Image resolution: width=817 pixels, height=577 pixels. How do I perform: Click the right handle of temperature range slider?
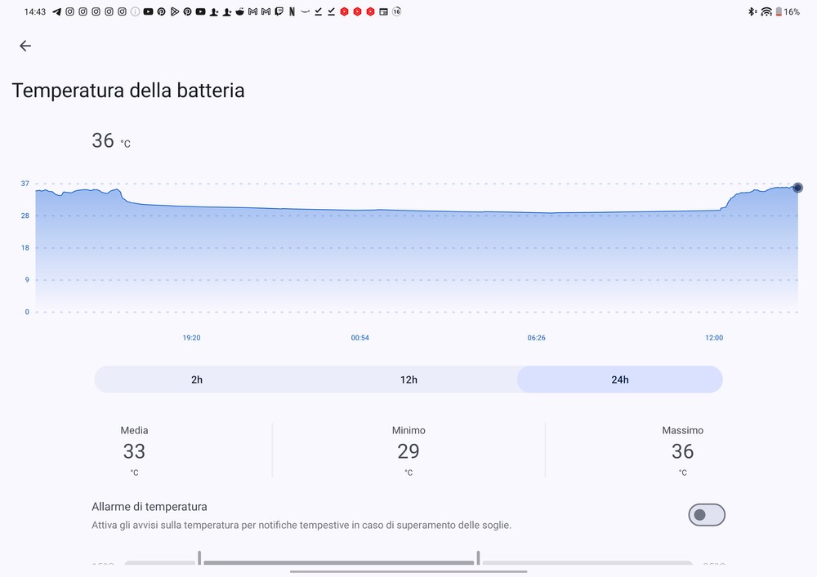[478, 557]
